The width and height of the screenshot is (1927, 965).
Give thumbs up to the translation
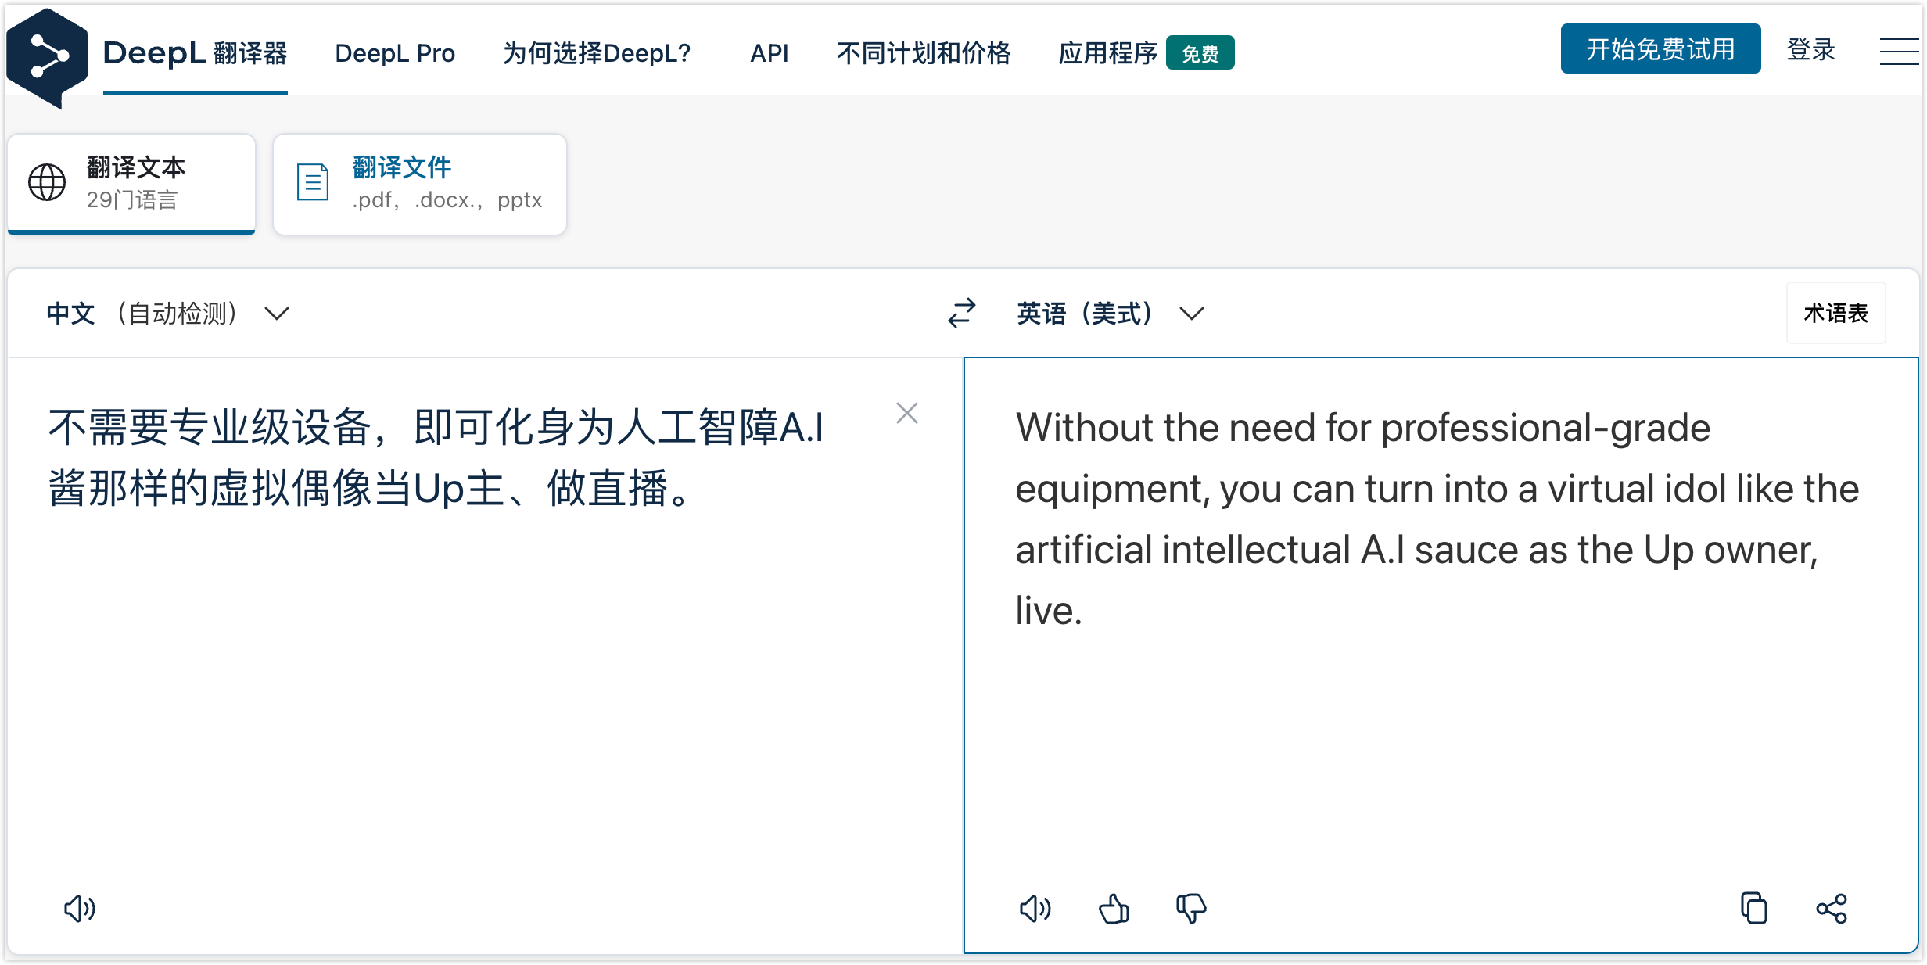[1114, 908]
